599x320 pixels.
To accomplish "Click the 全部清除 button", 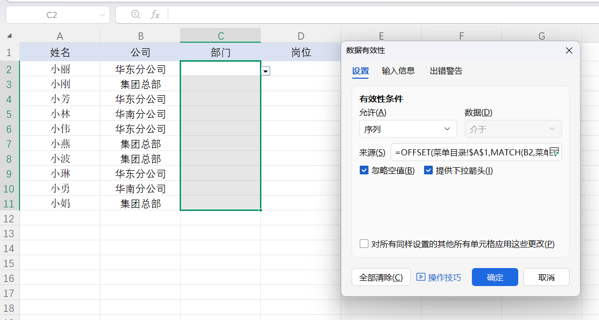I will click(381, 277).
